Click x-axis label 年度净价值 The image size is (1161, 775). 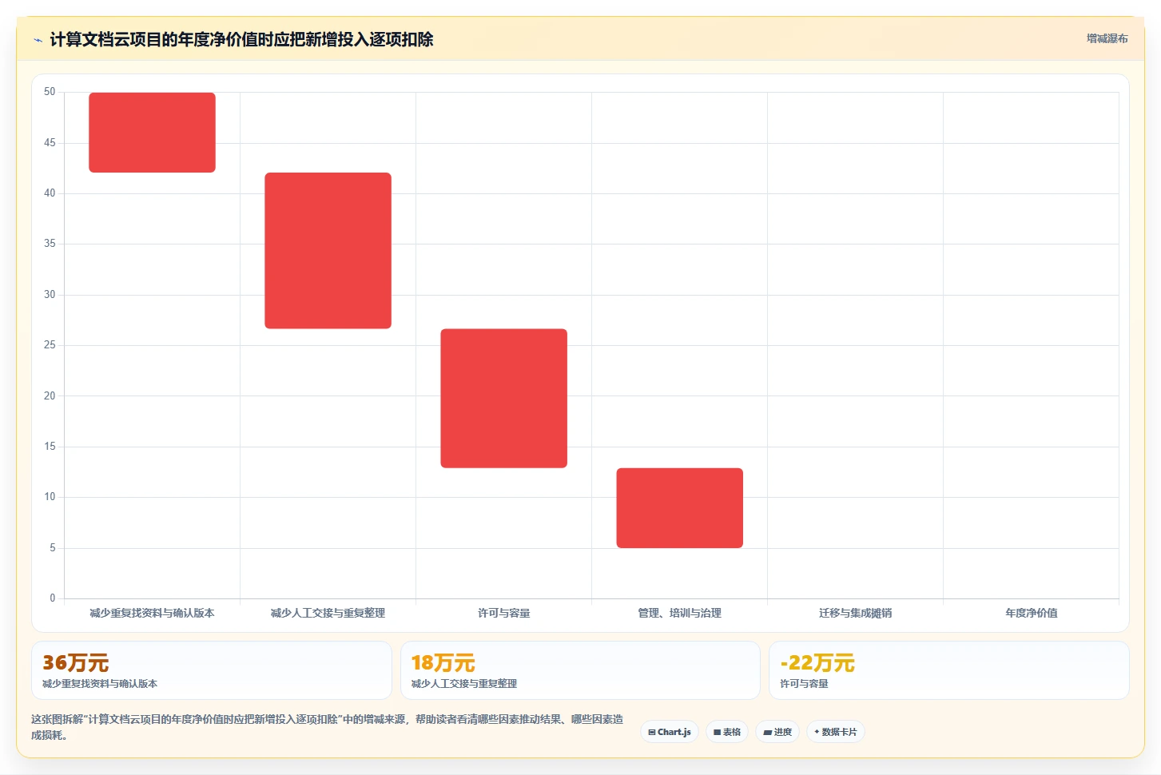click(1032, 613)
